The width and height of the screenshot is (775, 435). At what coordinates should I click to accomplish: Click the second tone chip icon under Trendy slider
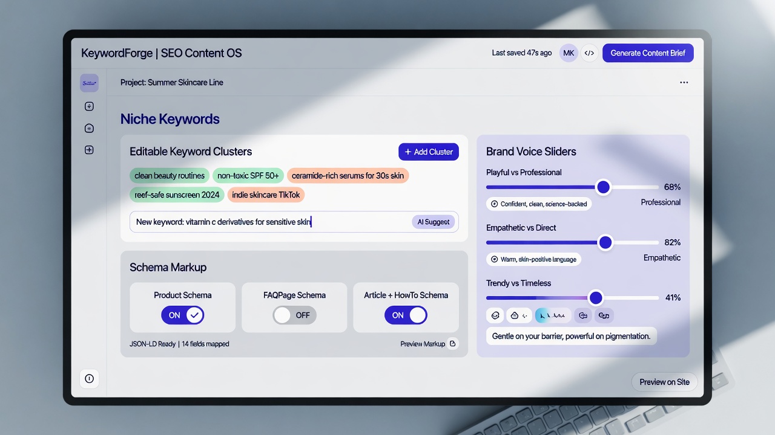click(519, 315)
